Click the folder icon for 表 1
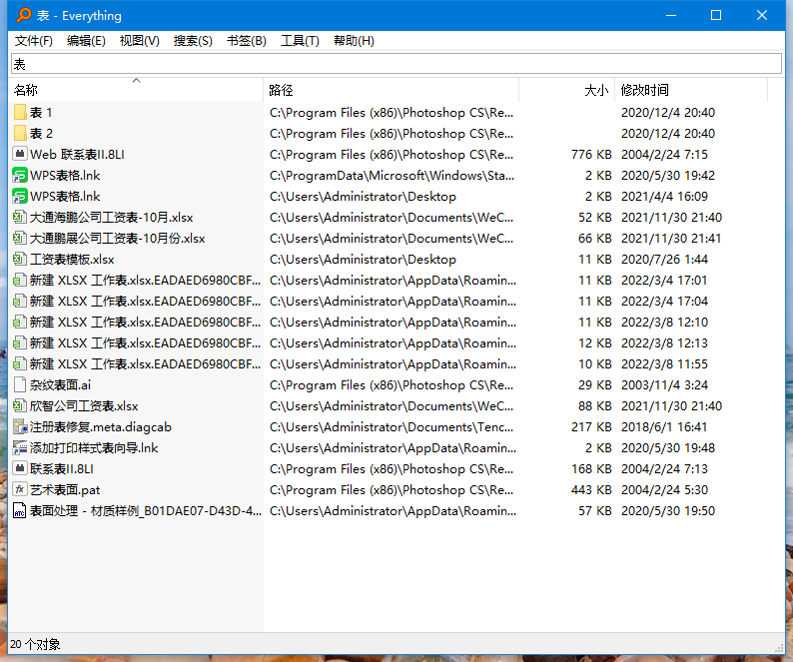The width and height of the screenshot is (793, 662). pyautogui.click(x=20, y=113)
